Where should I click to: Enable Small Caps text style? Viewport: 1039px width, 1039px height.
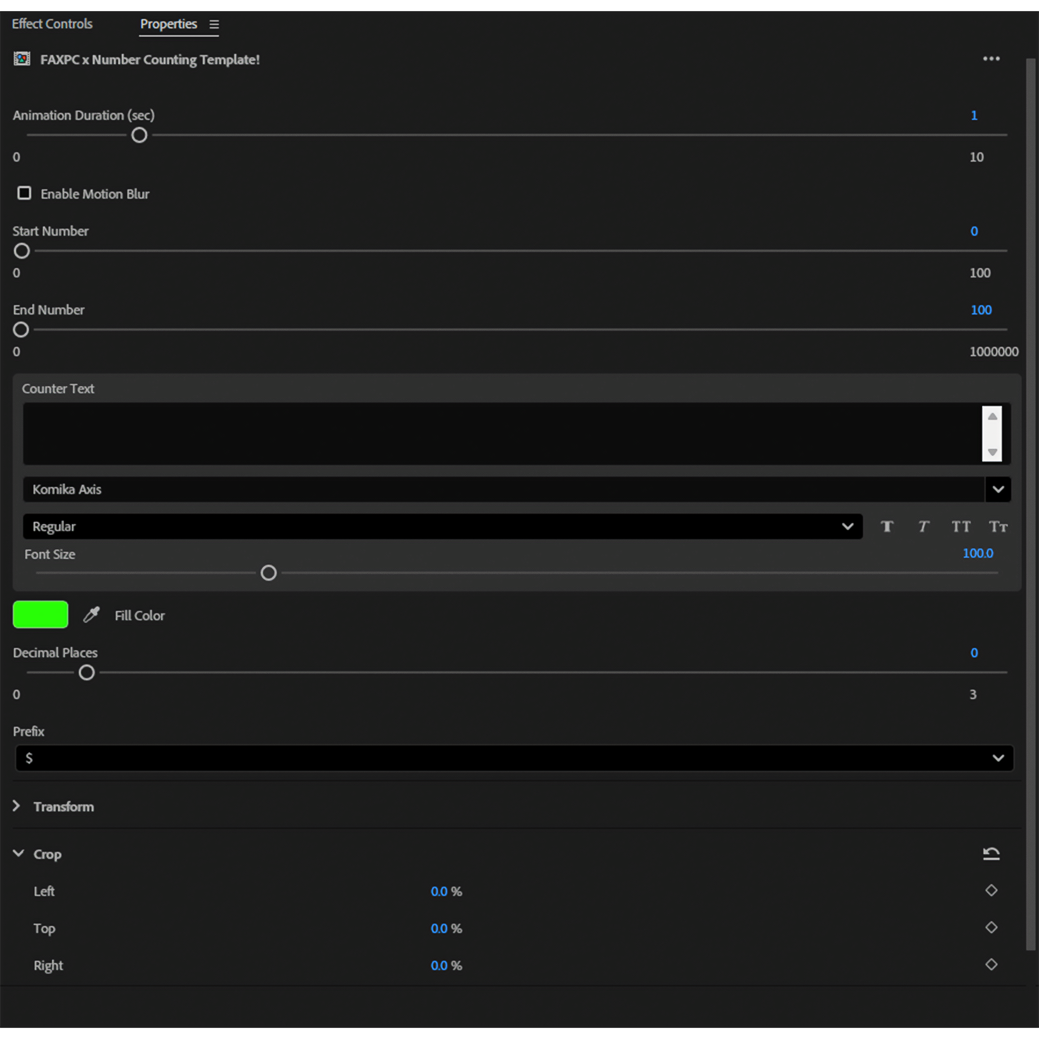(x=997, y=526)
